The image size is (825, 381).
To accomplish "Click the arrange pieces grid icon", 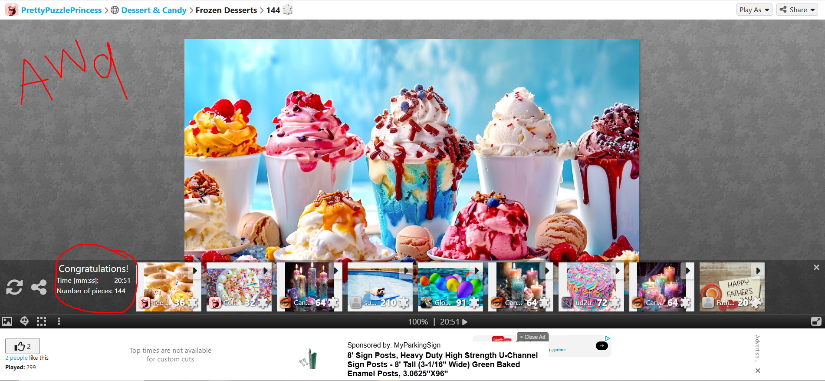I will click(x=41, y=321).
